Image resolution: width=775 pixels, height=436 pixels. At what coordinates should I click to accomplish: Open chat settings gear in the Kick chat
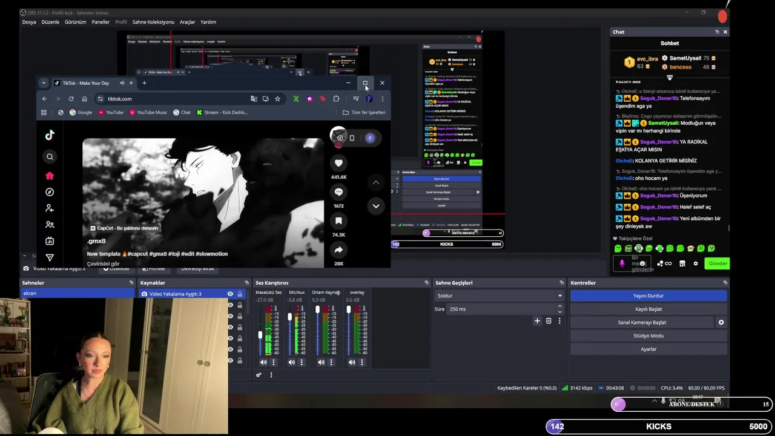[x=696, y=263]
